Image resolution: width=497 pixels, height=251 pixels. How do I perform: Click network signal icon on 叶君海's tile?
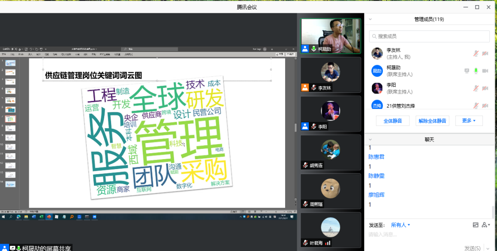click(x=328, y=243)
